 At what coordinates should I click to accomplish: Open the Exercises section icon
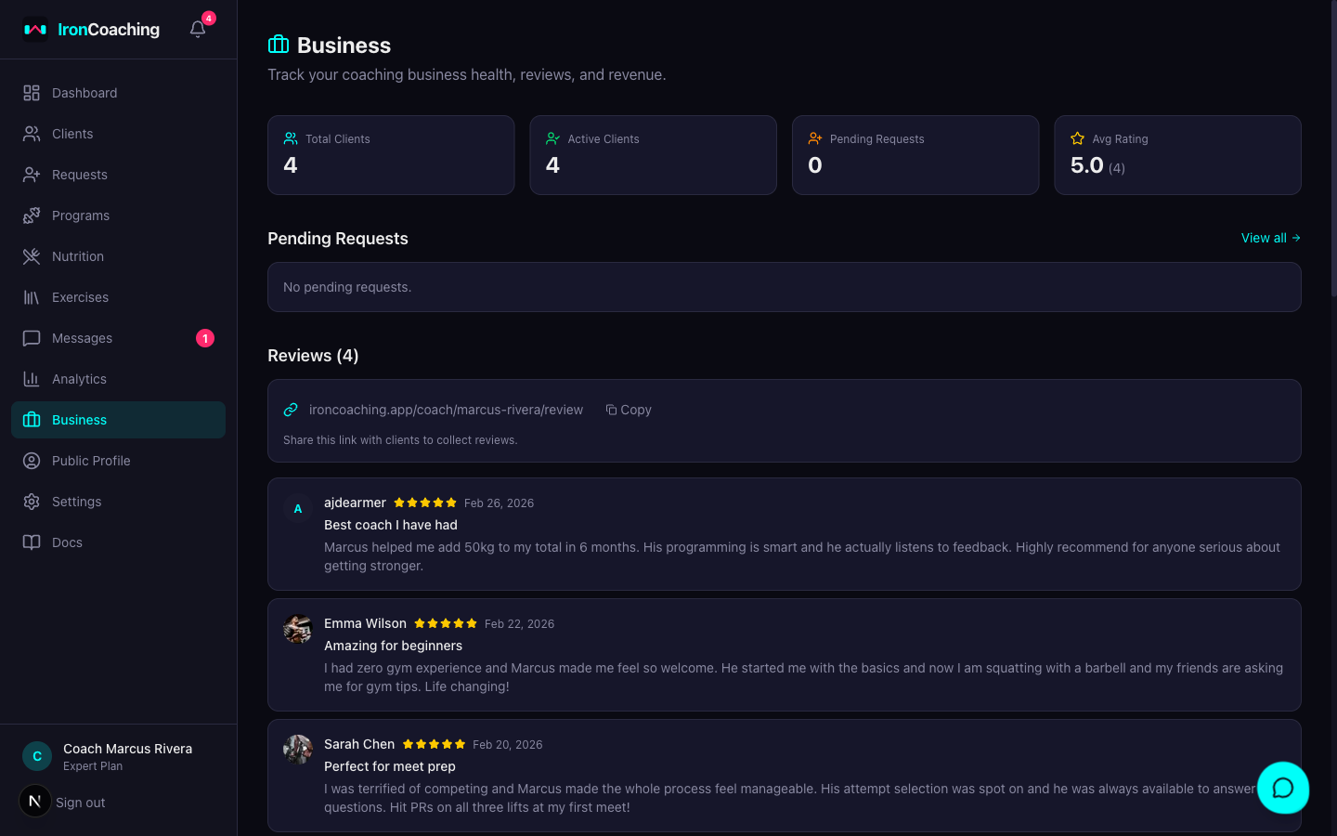32,297
